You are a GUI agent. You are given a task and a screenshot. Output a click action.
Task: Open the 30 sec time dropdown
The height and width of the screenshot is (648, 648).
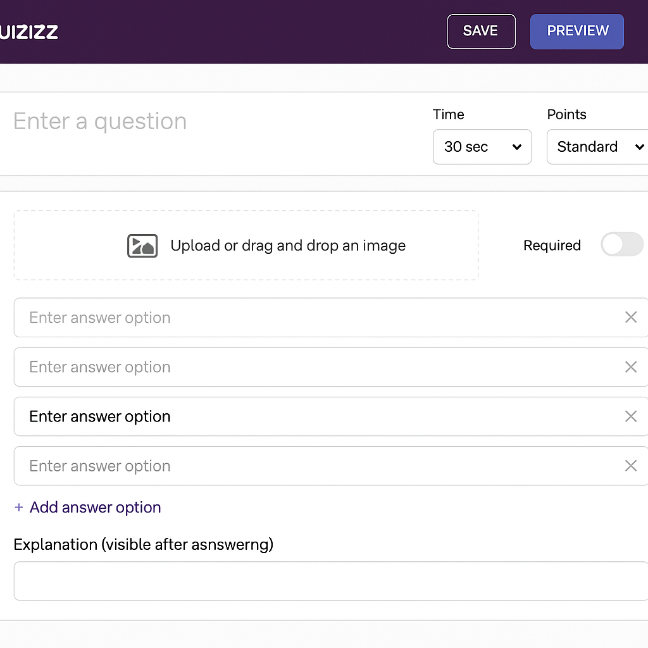[482, 147]
